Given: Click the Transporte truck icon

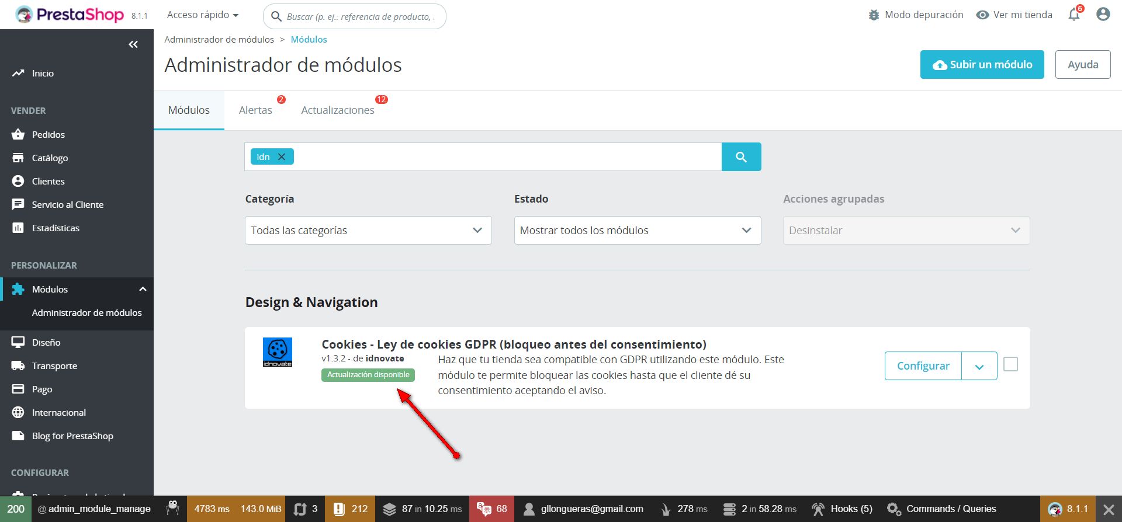Looking at the screenshot, I should (18, 366).
